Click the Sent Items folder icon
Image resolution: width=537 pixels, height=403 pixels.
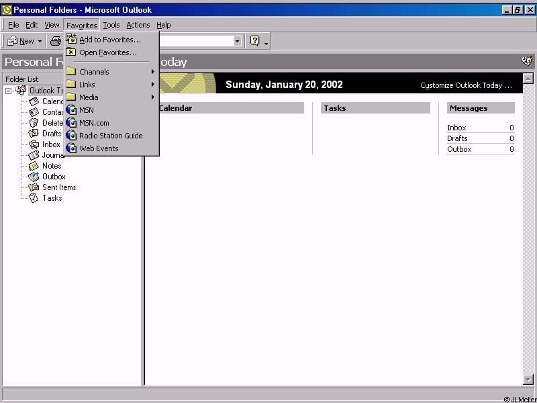tap(34, 187)
